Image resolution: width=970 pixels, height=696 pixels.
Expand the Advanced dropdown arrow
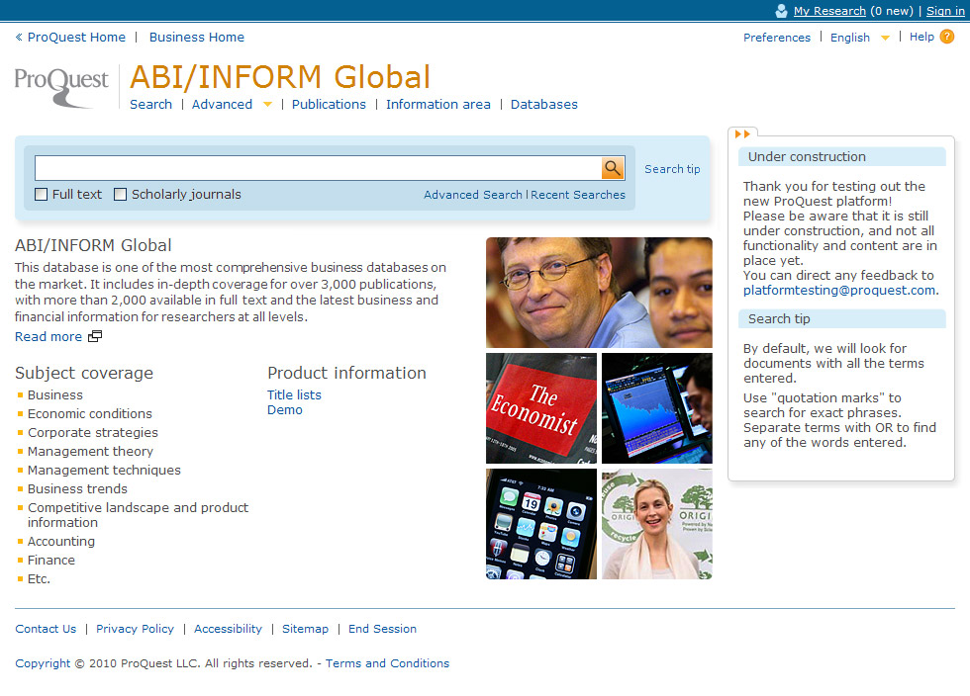[x=267, y=105]
